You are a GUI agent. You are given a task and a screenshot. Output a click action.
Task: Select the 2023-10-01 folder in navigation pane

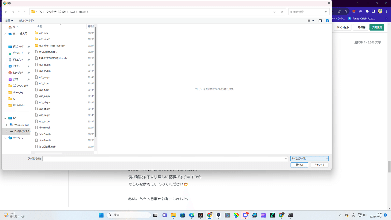coord(16,105)
